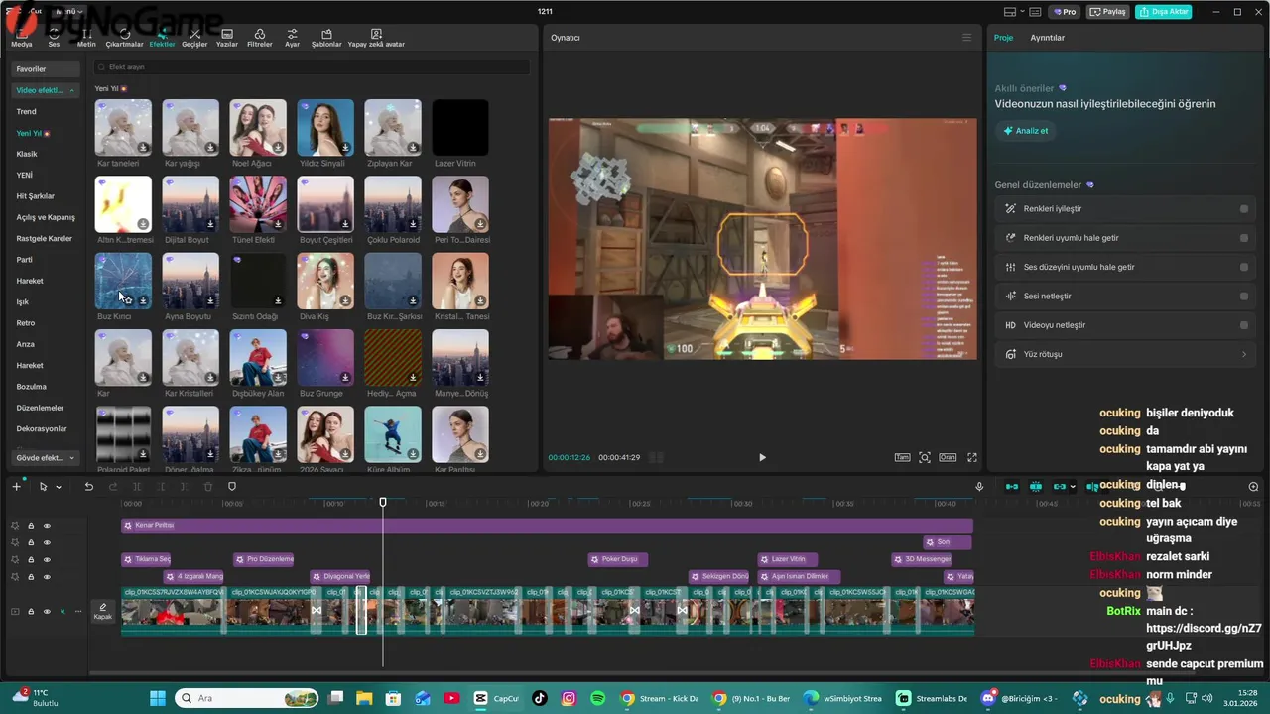Click the Dışa Aktar export button
The image size is (1270, 714).
pyautogui.click(x=1163, y=12)
